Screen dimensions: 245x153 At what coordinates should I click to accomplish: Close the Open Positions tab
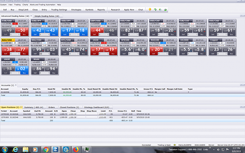[21, 107]
